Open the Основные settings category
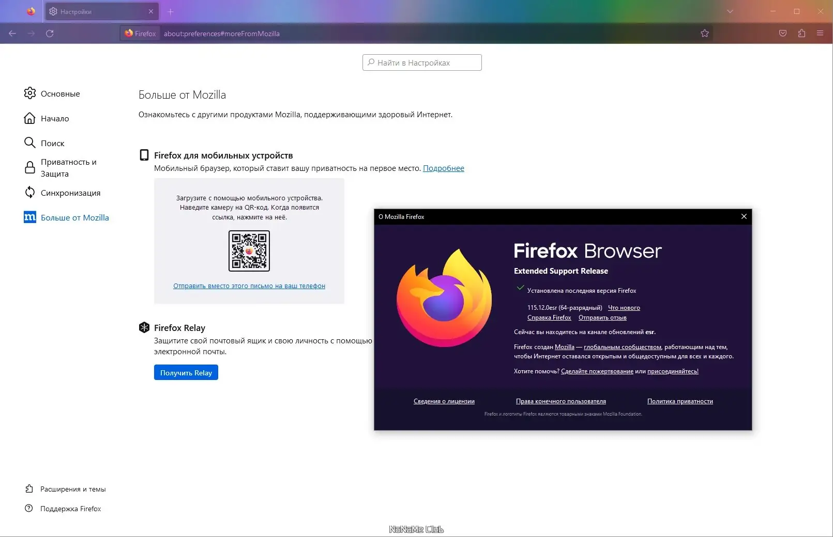The image size is (833, 537). (x=60, y=93)
